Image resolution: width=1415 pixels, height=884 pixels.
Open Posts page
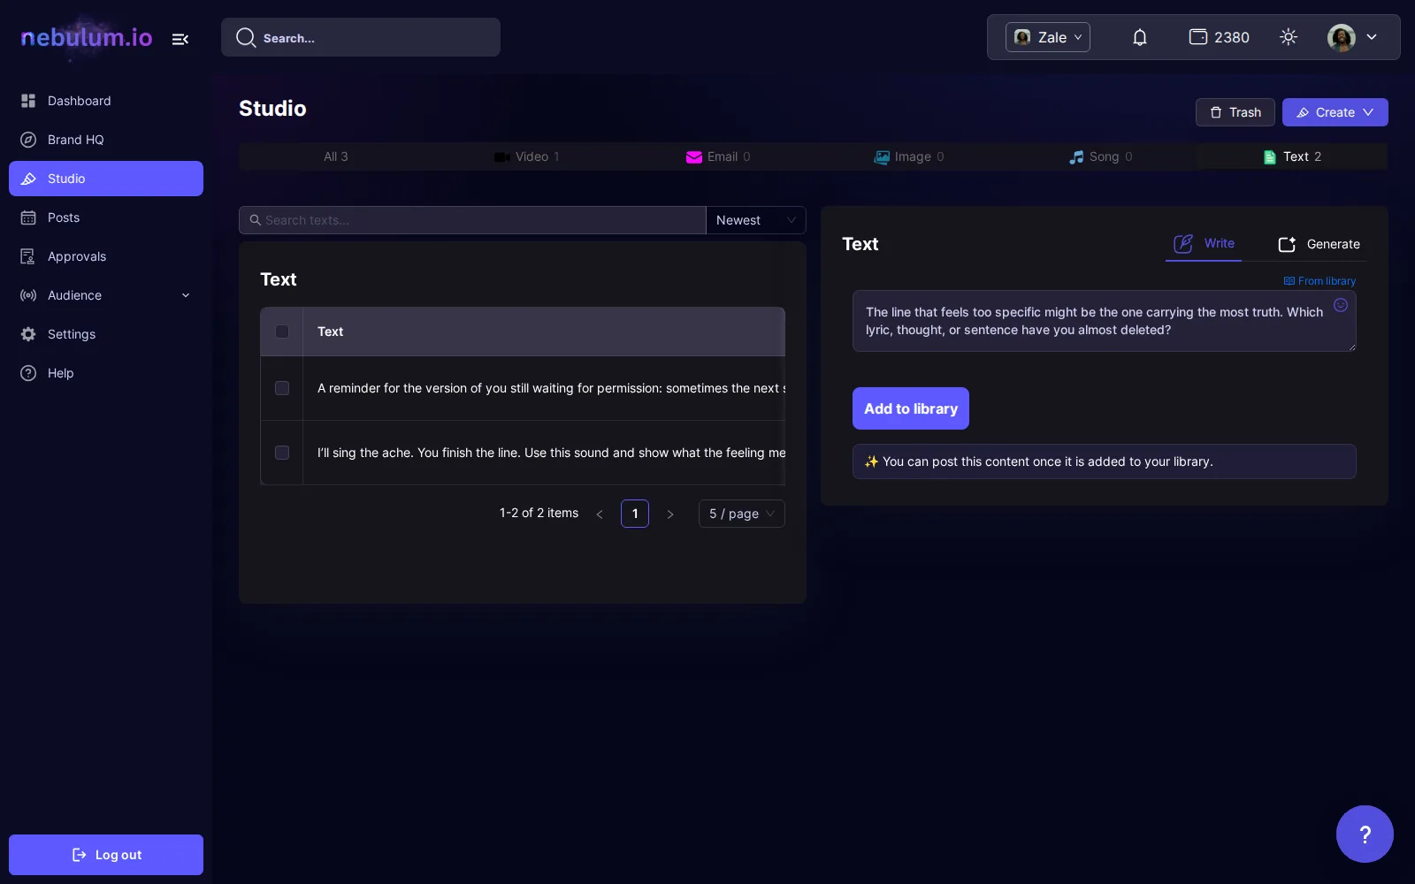coord(106,217)
